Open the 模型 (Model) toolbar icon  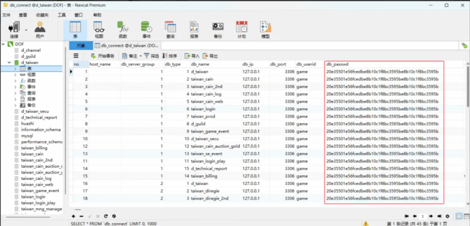pos(265,30)
